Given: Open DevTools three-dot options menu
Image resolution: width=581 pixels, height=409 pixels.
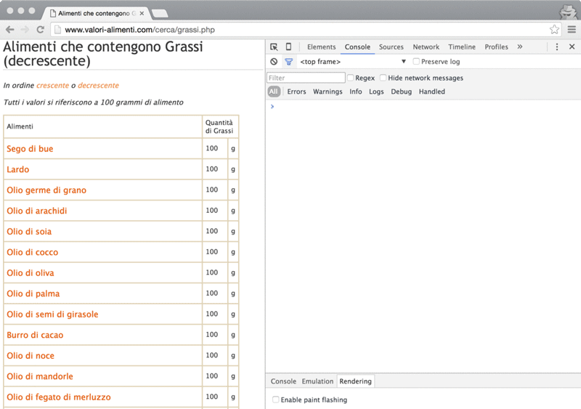Looking at the screenshot, I should [557, 46].
